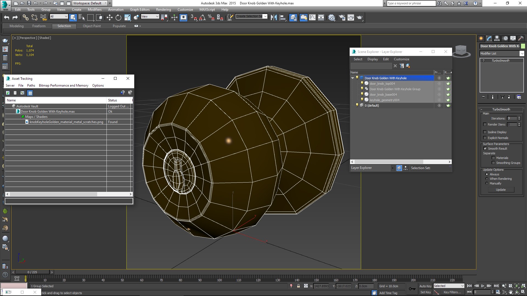Open the Modify command panel tab
Image resolution: width=527 pixels, height=296 pixels.
click(x=489, y=38)
